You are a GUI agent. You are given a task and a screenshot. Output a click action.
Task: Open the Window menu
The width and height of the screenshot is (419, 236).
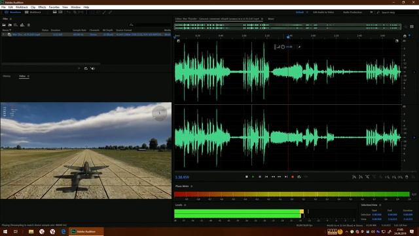[75, 7]
